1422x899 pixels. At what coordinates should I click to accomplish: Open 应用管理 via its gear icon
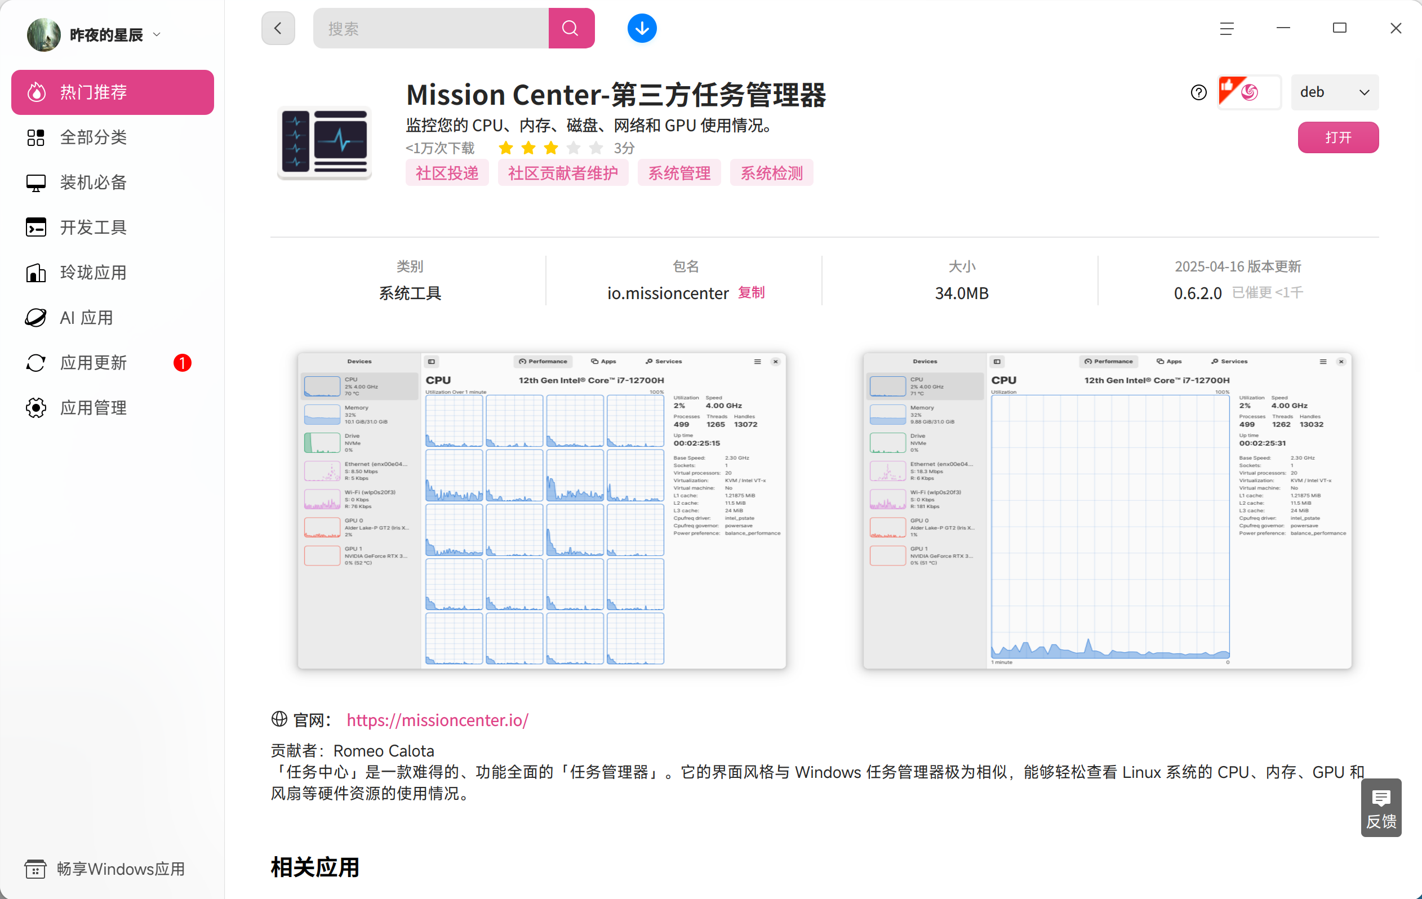click(36, 408)
